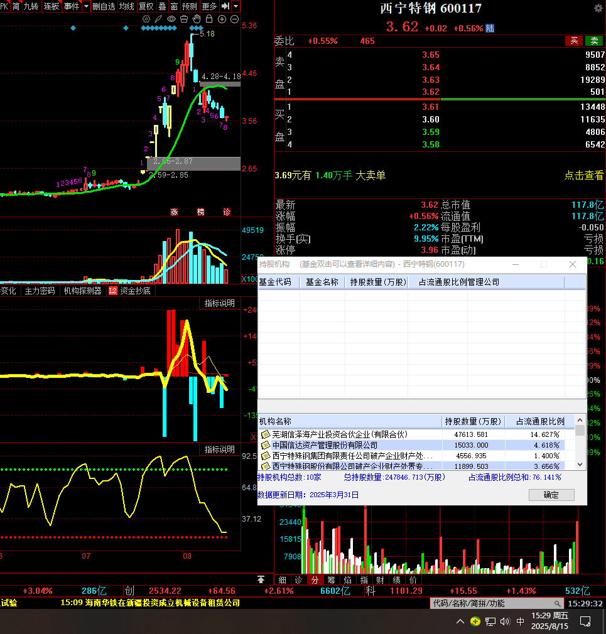
Task: Open 复权 price adjustment option
Action: [x=146, y=6]
